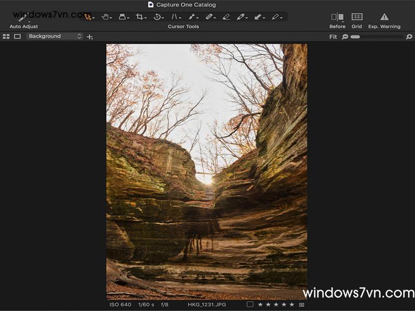Click the Cursor Tools label
This screenshot has height=311, width=415.
tap(183, 26)
